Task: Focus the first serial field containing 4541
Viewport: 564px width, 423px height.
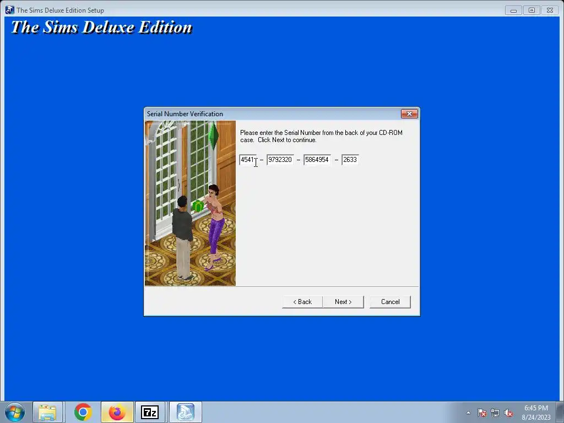Action: coord(248,160)
